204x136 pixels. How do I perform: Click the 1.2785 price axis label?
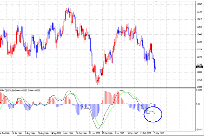click(200, 4)
